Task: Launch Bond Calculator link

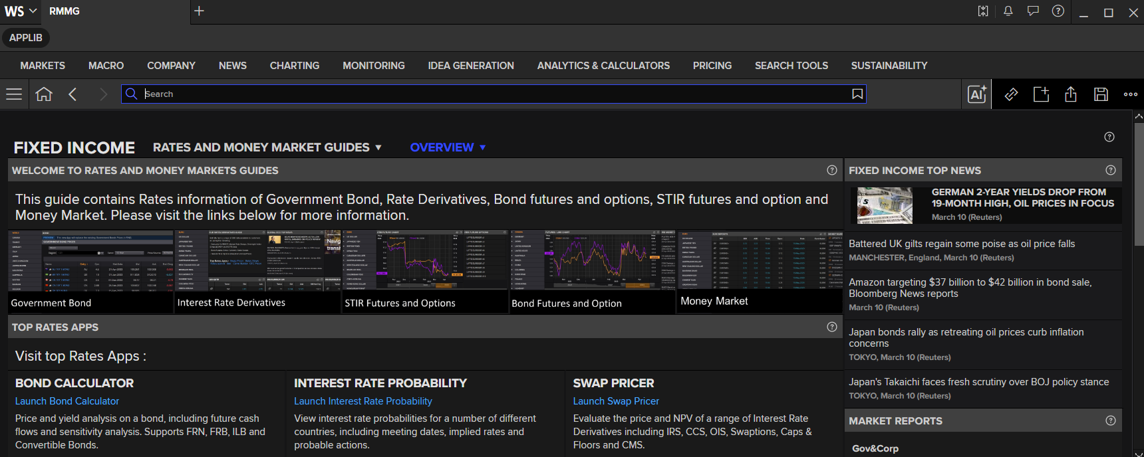Action: 67,401
